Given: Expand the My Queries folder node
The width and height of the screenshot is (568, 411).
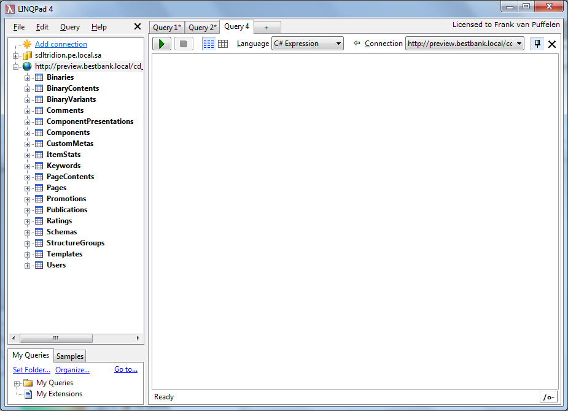Looking at the screenshot, I should click(x=17, y=383).
